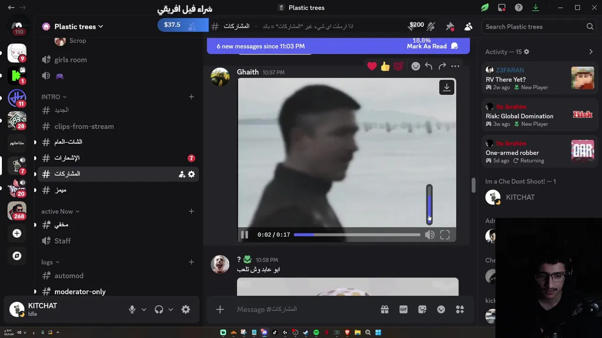The image size is (602, 338).
Task: Open the GIF picker
Action: pyautogui.click(x=404, y=309)
